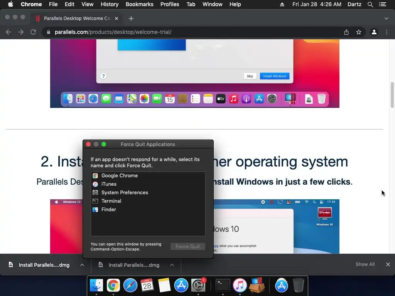The width and height of the screenshot is (395, 296).
Task: Go forward in Chrome
Action: coord(21,32)
